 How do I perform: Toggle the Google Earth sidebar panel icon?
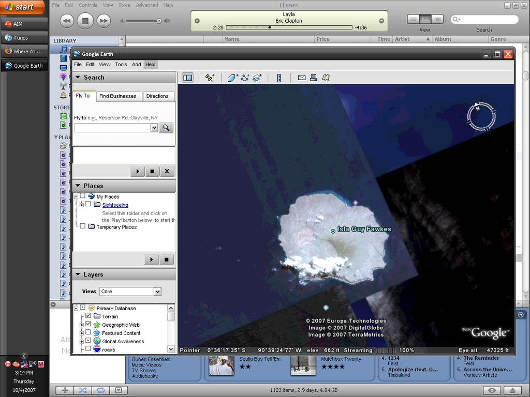[x=187, y=78]
